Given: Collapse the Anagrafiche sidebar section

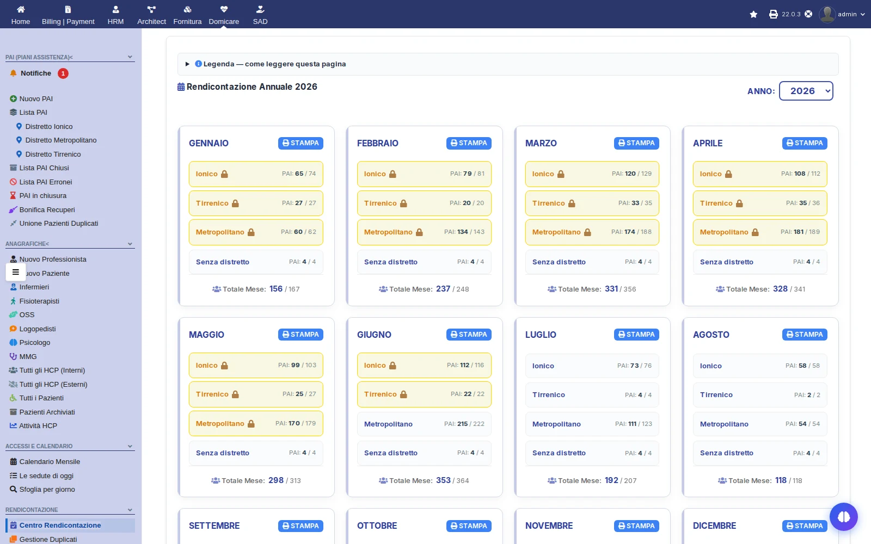Looking at the screenshot, I should click(x=130, y=244).
